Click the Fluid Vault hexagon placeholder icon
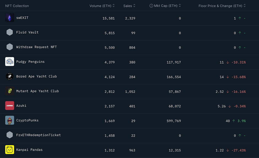 coord(10,32)
